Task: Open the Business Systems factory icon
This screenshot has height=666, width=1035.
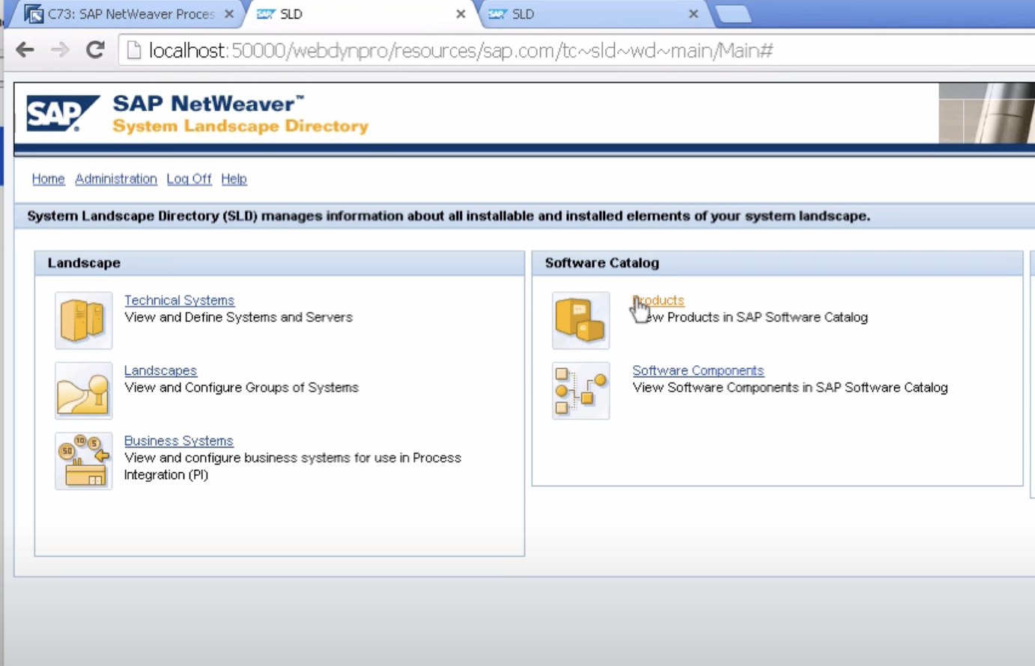Action: 83,461
